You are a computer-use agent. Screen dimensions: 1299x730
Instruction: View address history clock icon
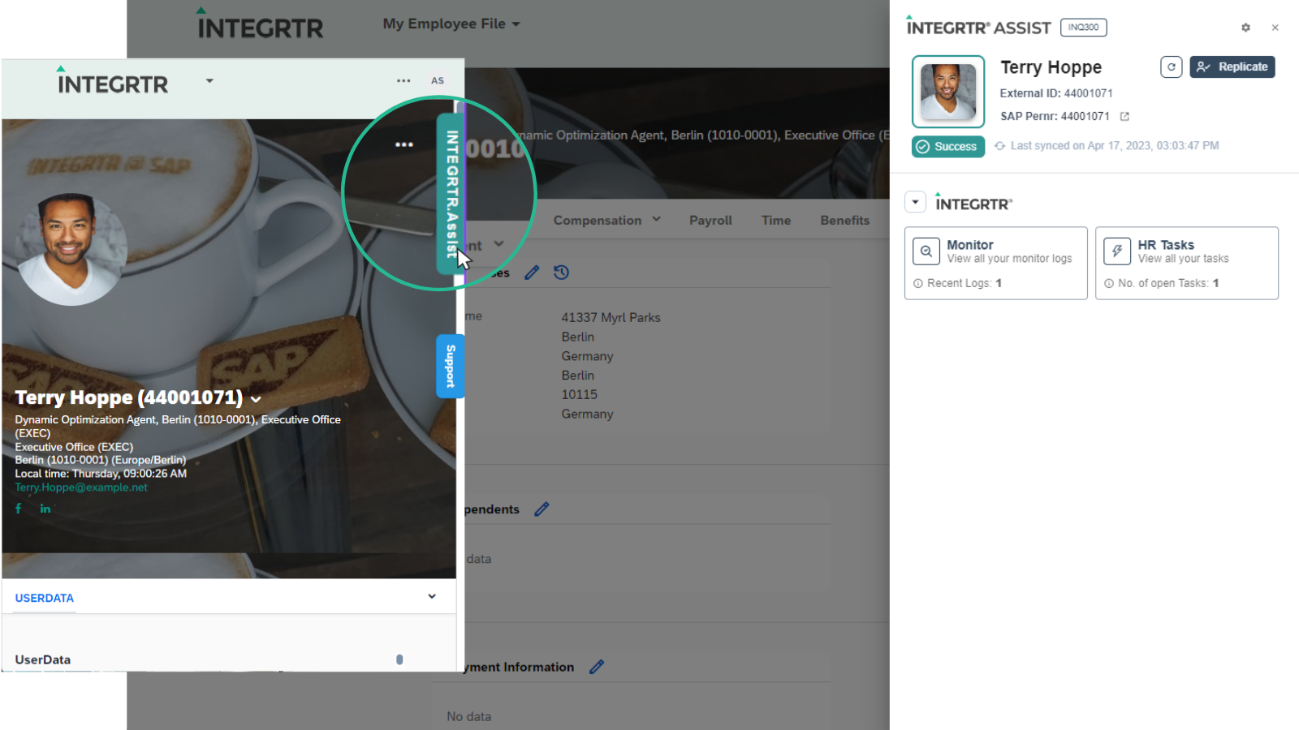561,273
